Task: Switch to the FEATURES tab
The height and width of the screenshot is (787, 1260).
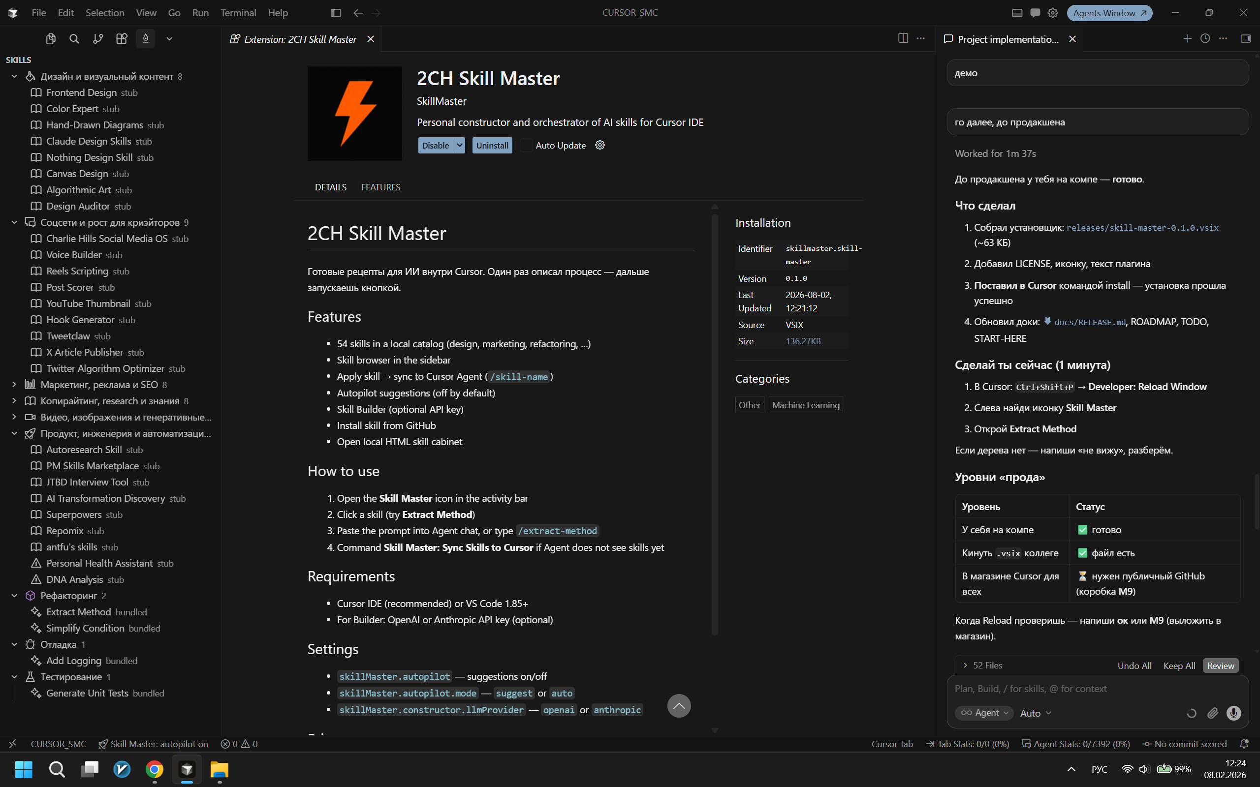Action: click(380, 187)
